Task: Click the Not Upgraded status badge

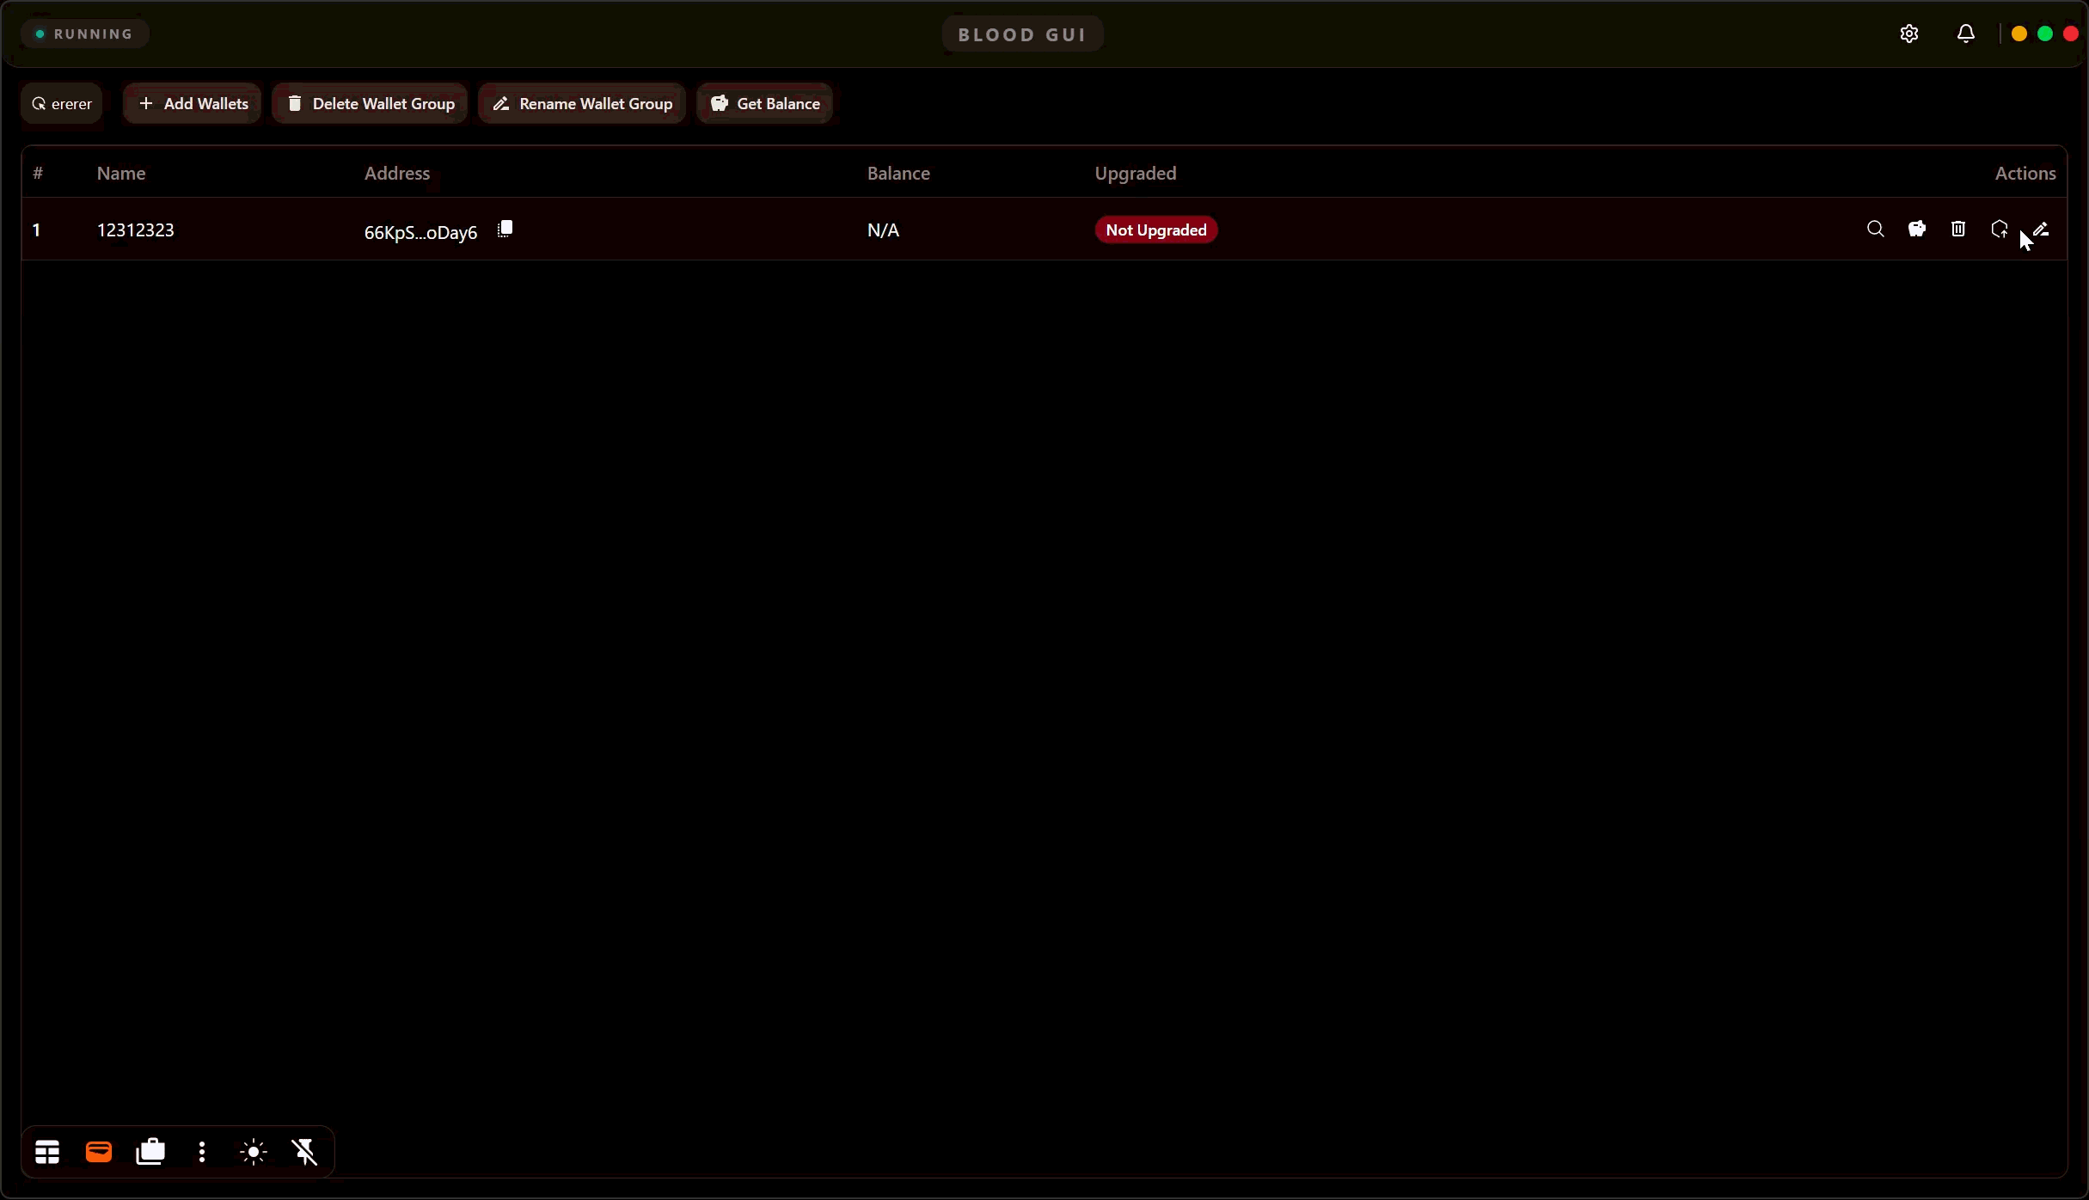Action: click(1155, 230)
